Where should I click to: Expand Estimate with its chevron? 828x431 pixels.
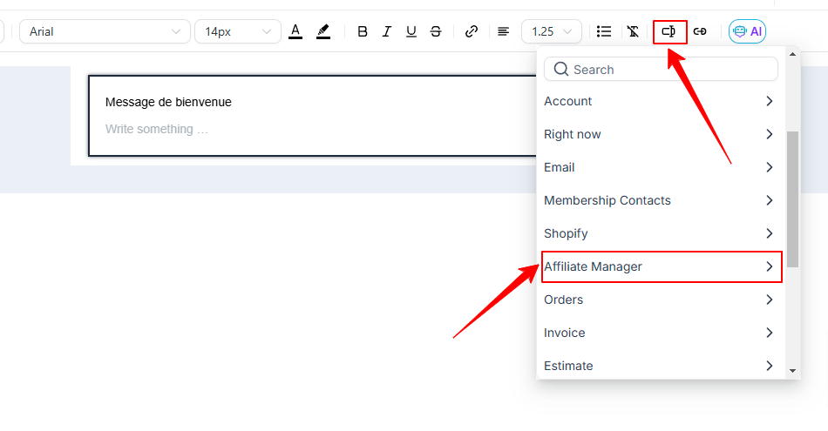770,366
